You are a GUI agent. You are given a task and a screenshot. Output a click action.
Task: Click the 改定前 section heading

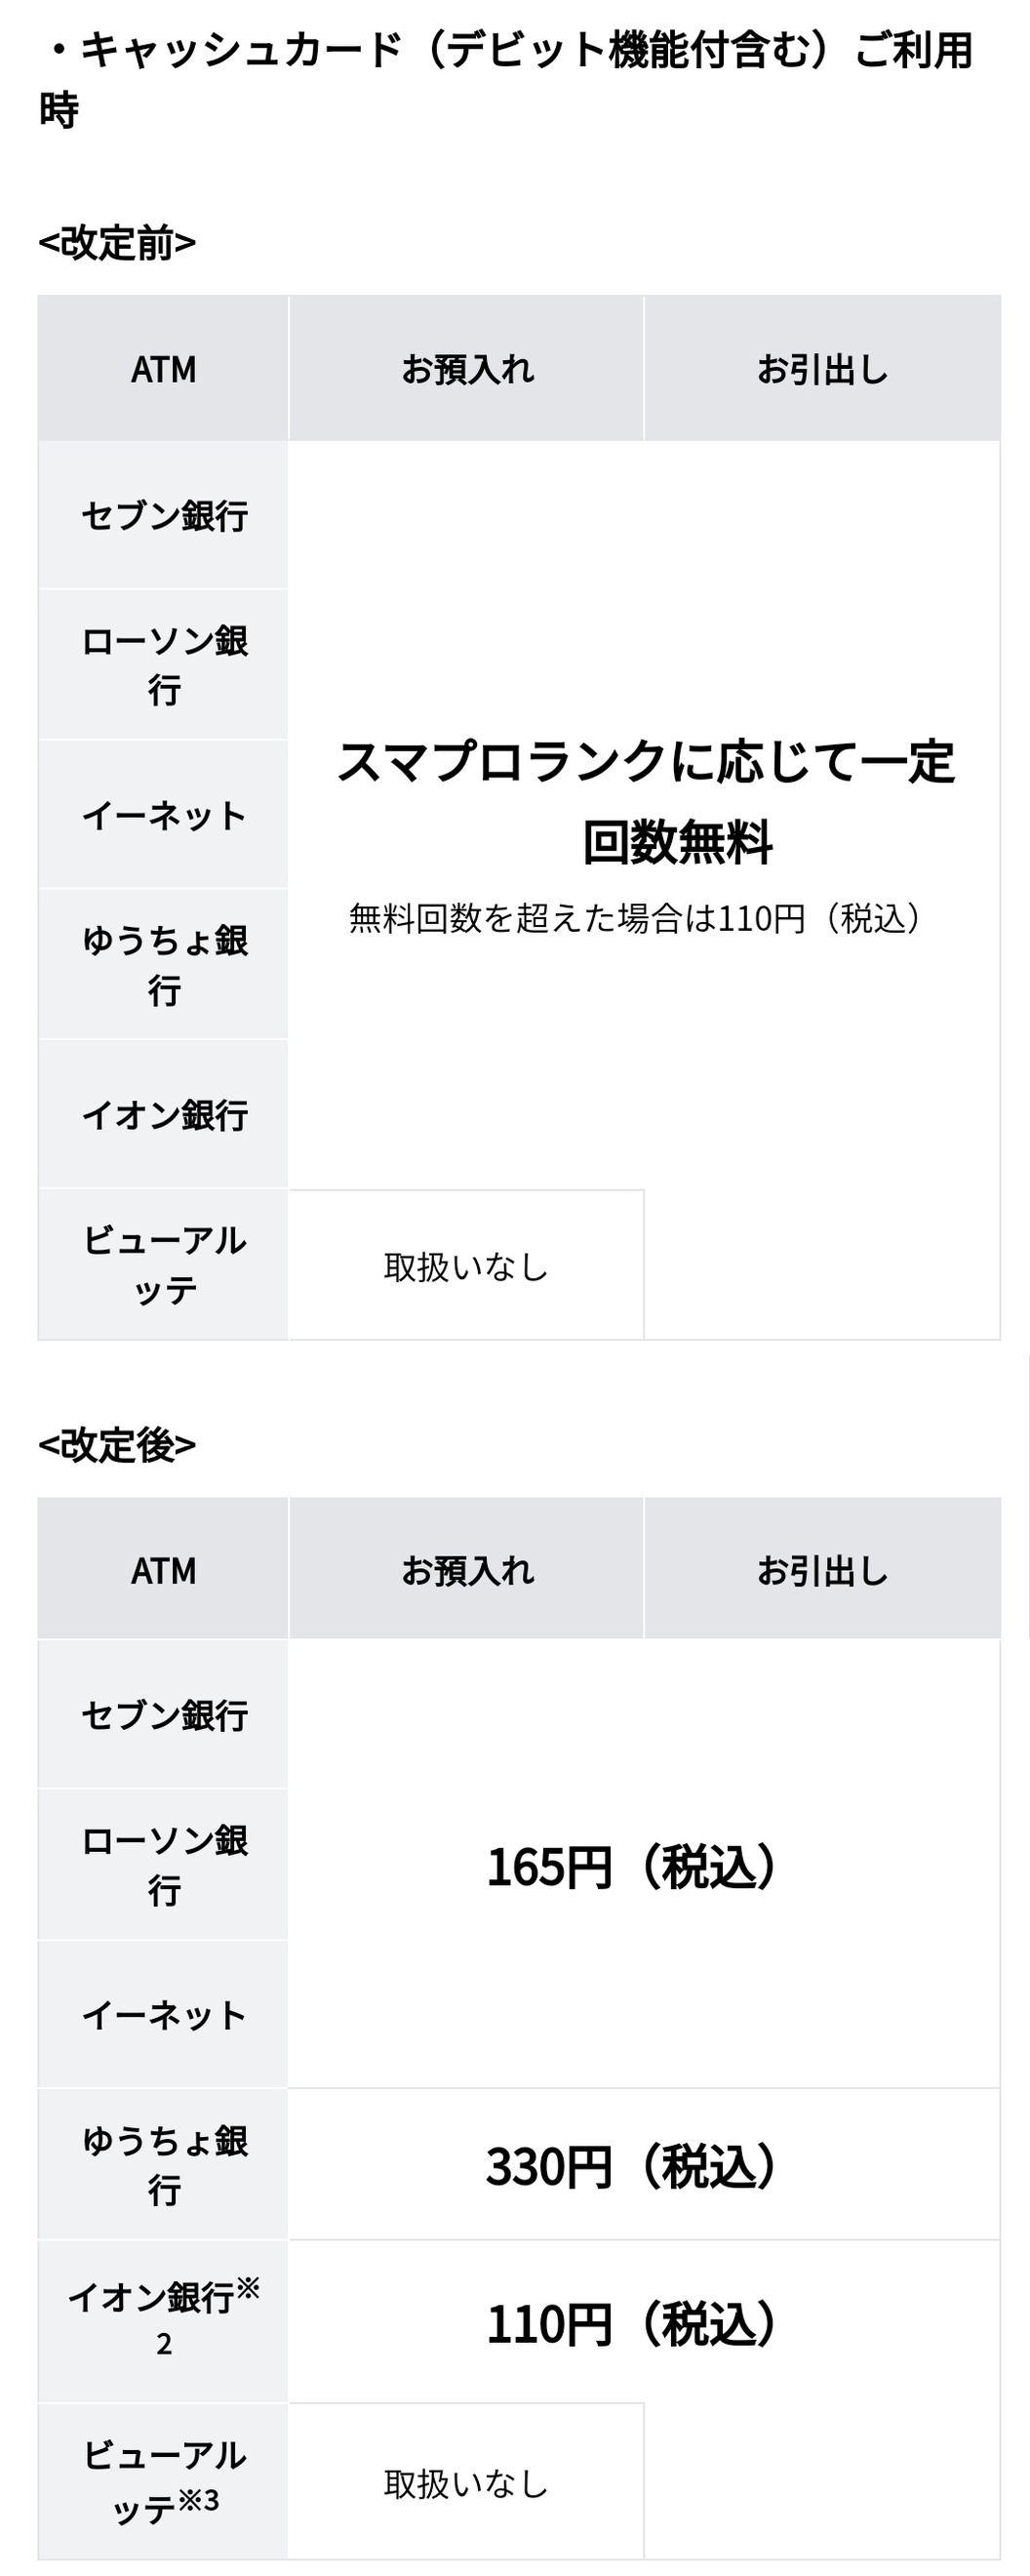click(117, 243)
